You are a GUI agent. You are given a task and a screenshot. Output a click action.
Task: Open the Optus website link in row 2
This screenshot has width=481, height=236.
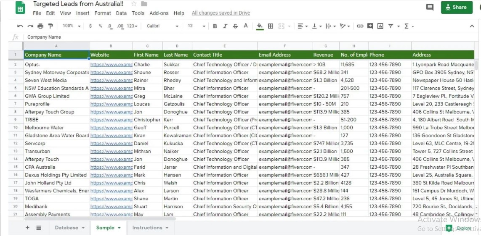tap(111, 65)
